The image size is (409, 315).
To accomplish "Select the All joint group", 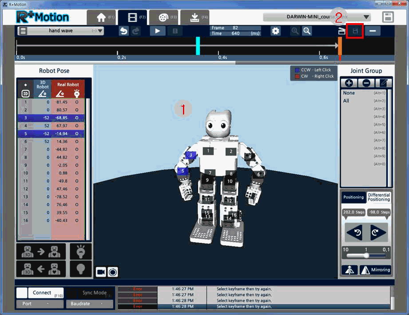I will [x=364, y=101].
